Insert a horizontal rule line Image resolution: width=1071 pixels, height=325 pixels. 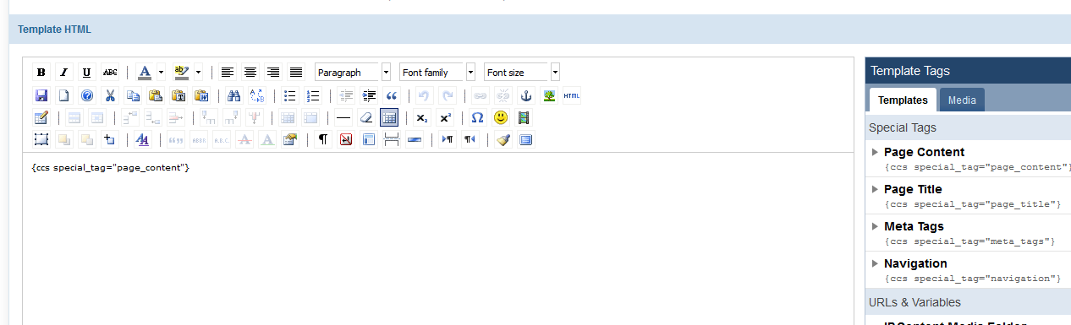[x=343, y=117]
